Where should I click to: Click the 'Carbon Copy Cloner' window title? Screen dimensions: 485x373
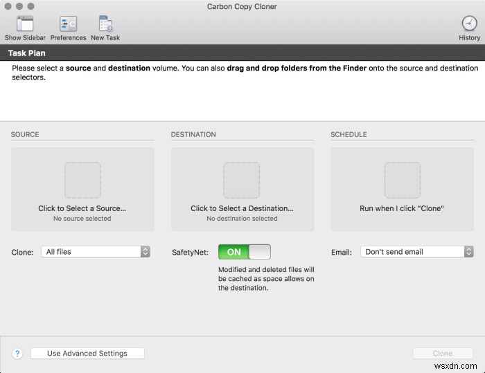point(242,6)
